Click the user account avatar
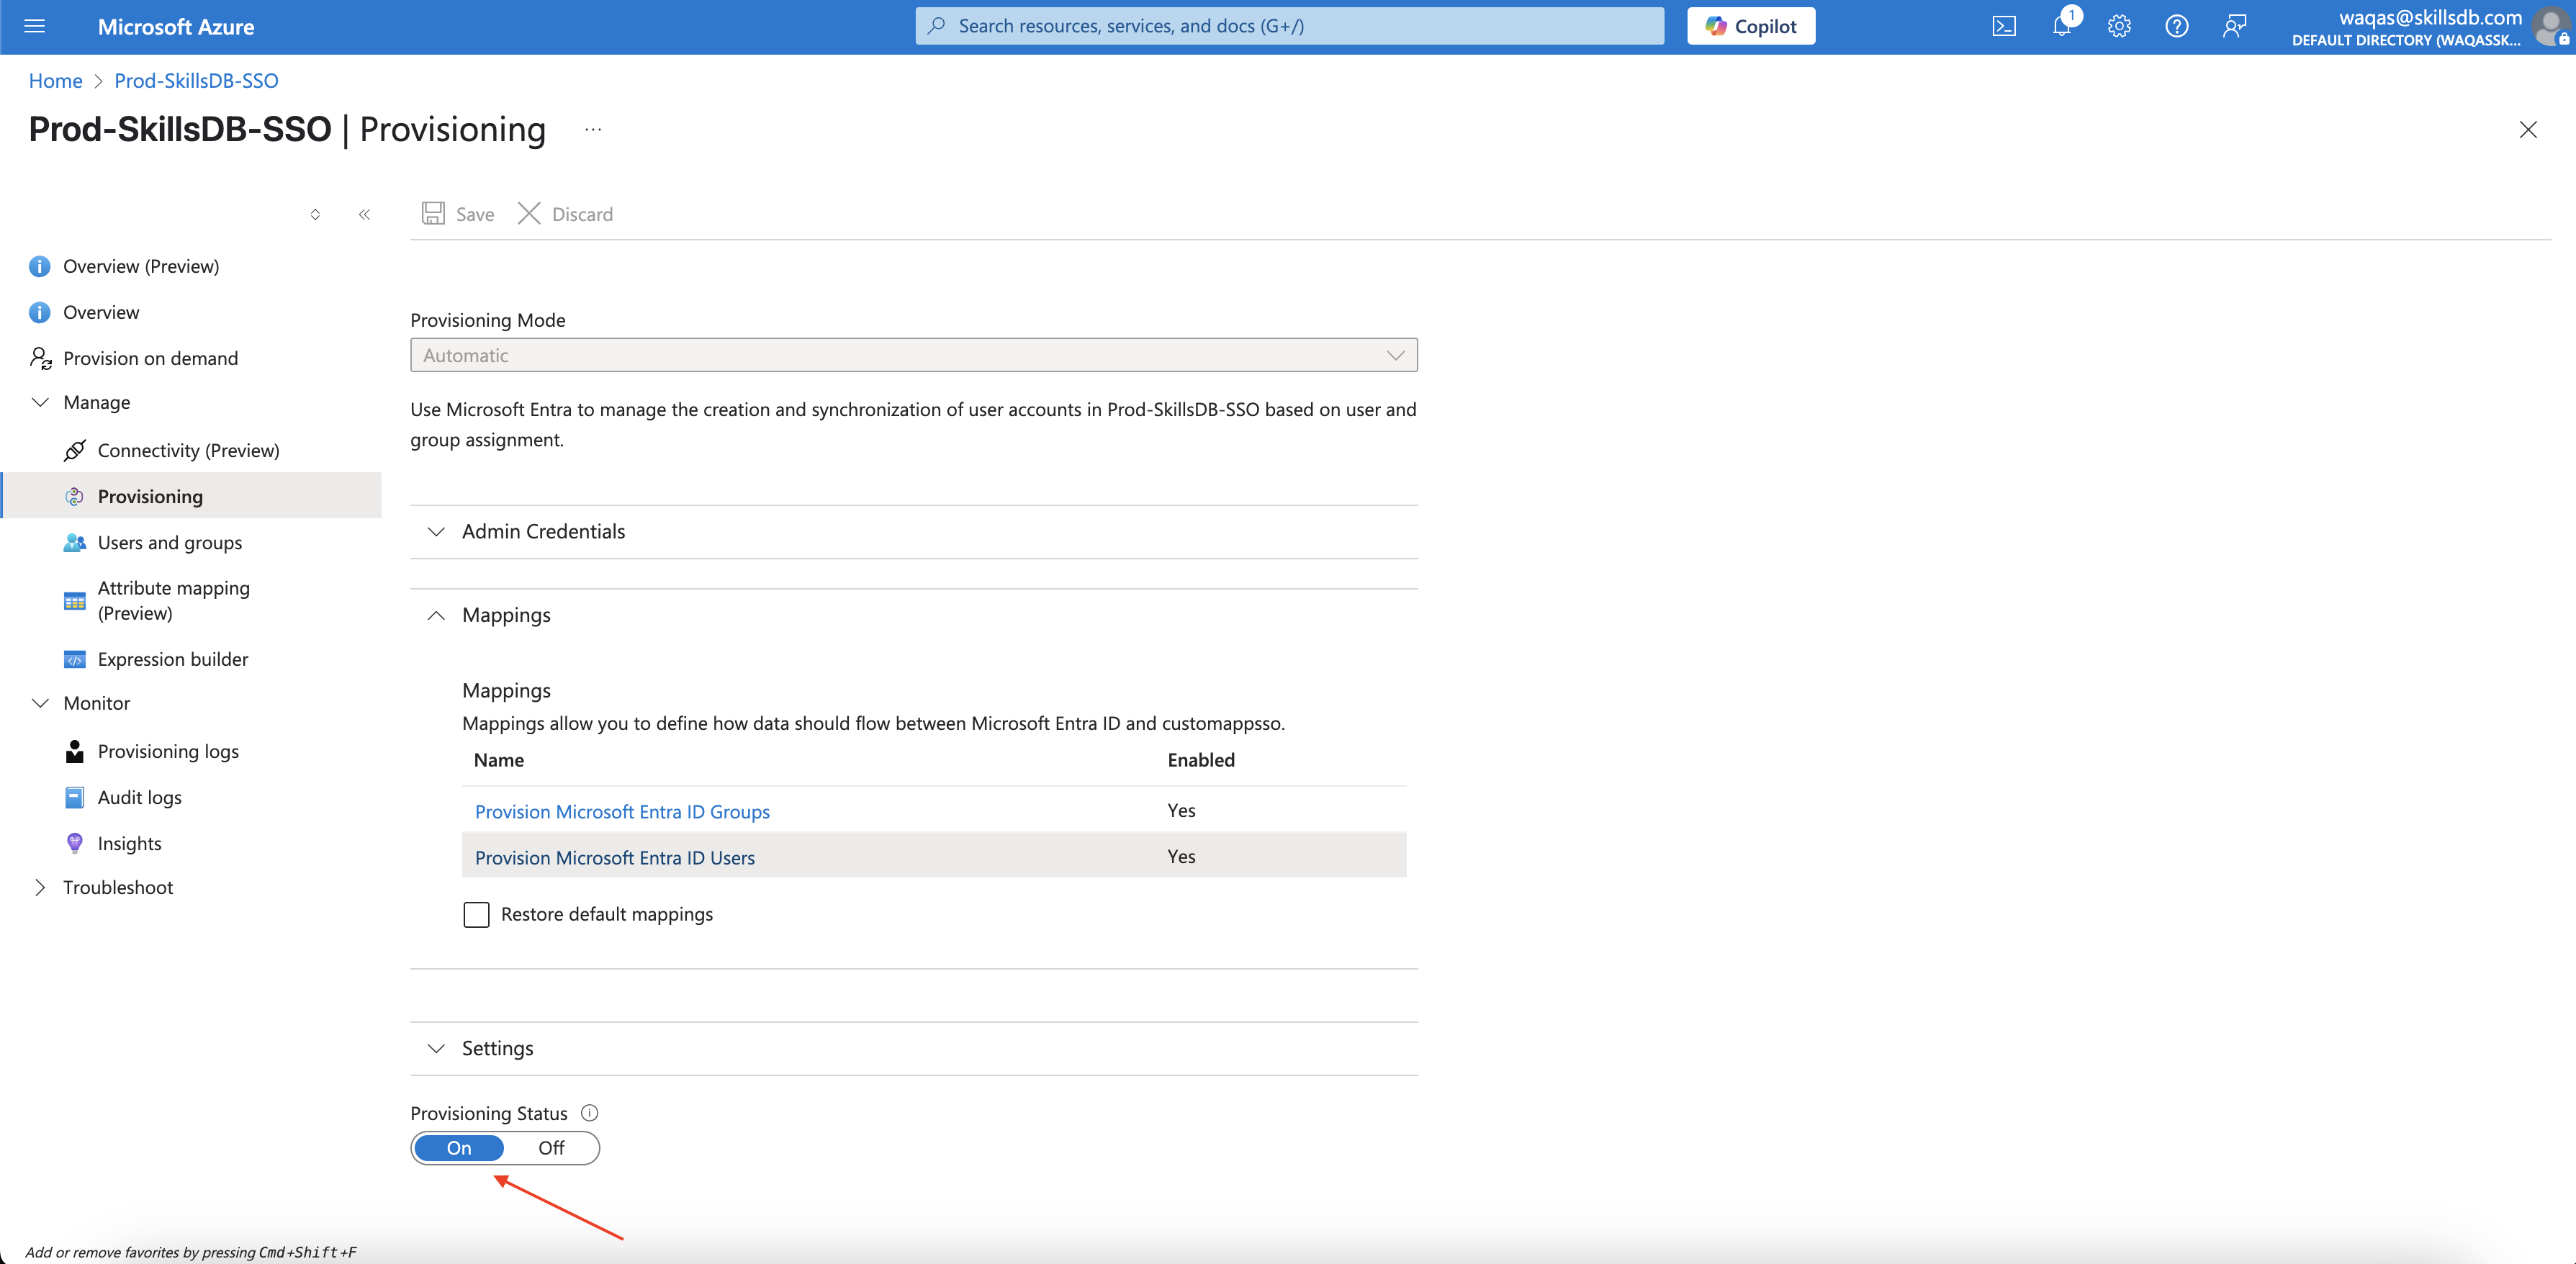This screenshot has width=2576, height=1264. (x=2552, y=26)
